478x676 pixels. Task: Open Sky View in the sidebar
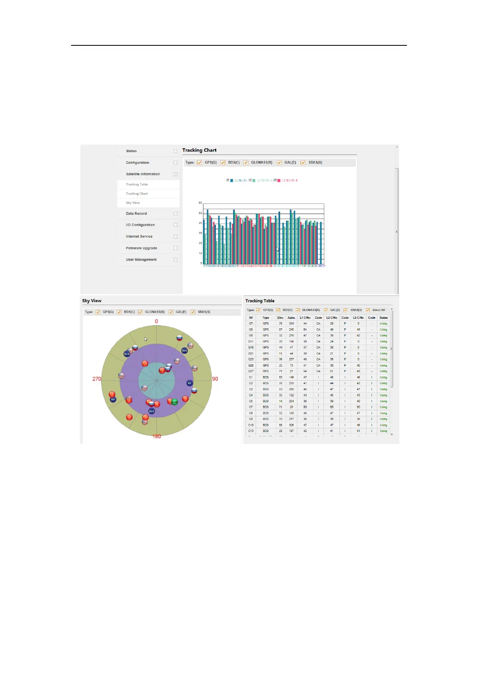pos(133,203)
